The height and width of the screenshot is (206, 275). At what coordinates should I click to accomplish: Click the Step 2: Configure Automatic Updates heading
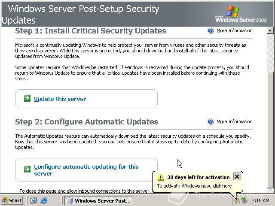[86, 122]
